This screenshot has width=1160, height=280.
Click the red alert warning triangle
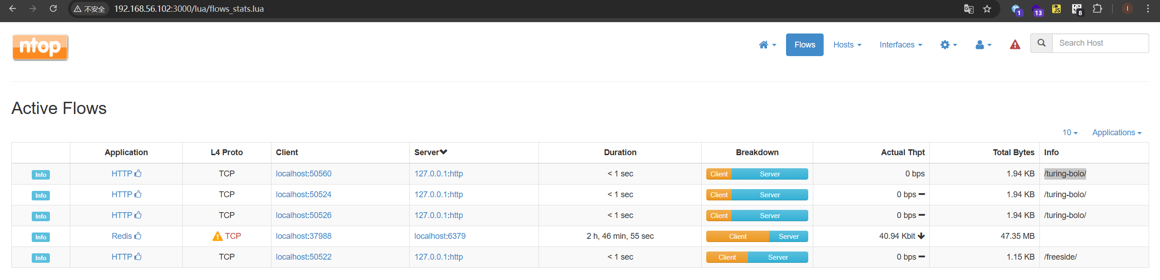coord(1015,45)
